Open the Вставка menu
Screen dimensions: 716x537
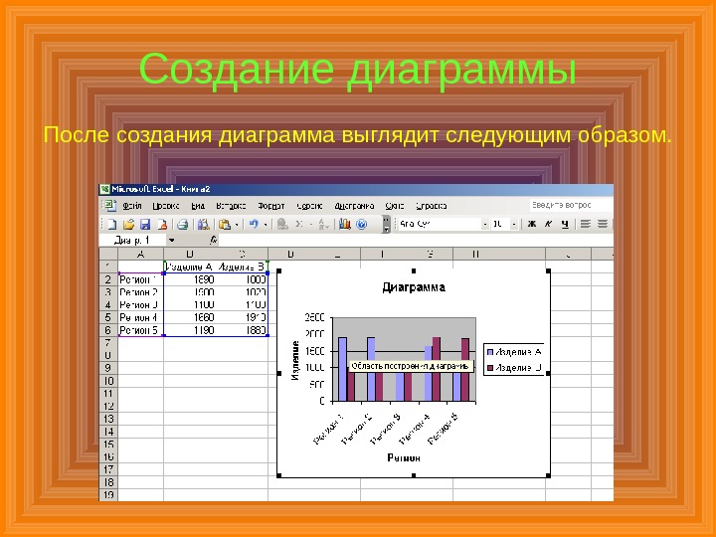click(231, 206)
